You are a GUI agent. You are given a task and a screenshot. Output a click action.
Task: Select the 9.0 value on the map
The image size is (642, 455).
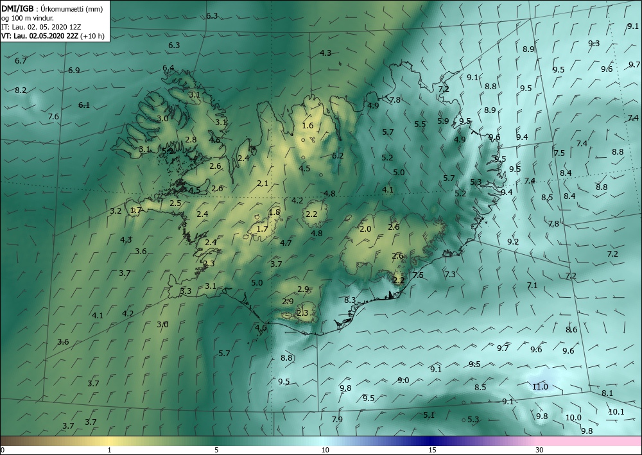403,380
